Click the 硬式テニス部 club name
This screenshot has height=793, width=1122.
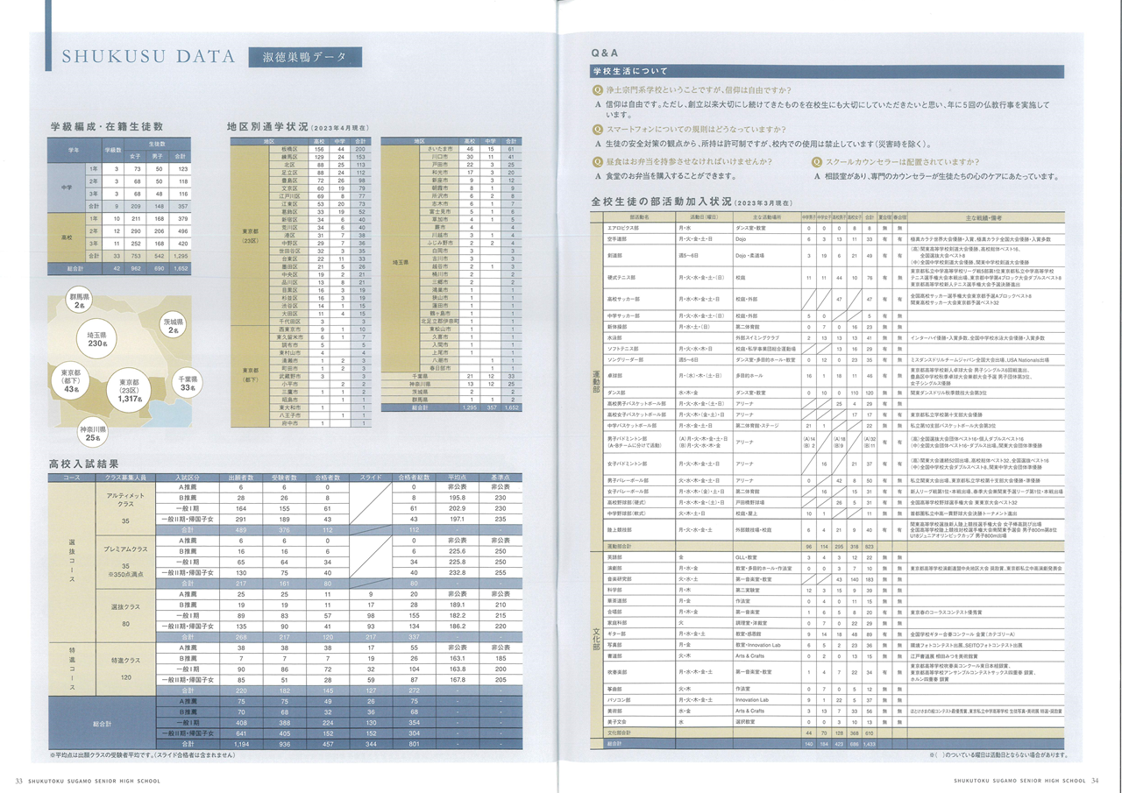coord(621,278)
